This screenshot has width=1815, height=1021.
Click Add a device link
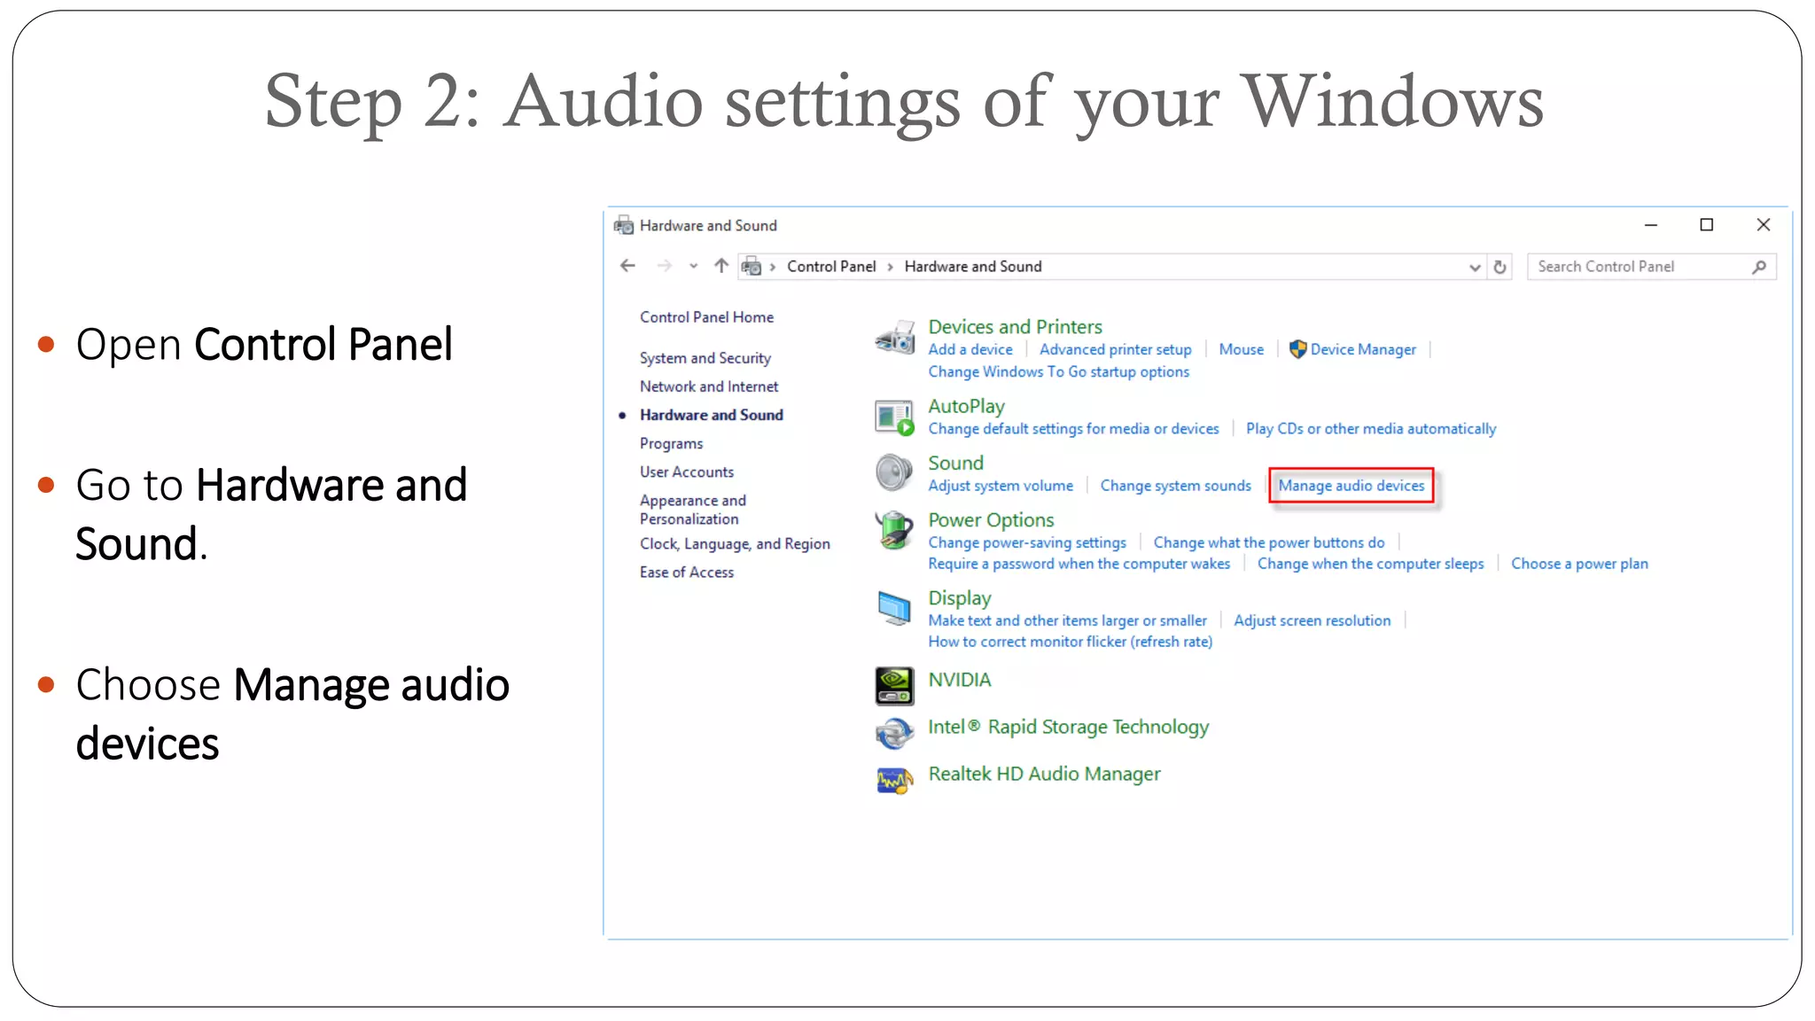pyautogui.click(x=970, y=350)
